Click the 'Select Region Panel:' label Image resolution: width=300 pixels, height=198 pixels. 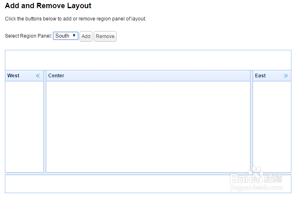(x=28, y=36)
